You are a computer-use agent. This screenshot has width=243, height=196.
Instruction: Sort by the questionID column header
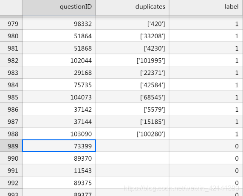pos(59,8)
